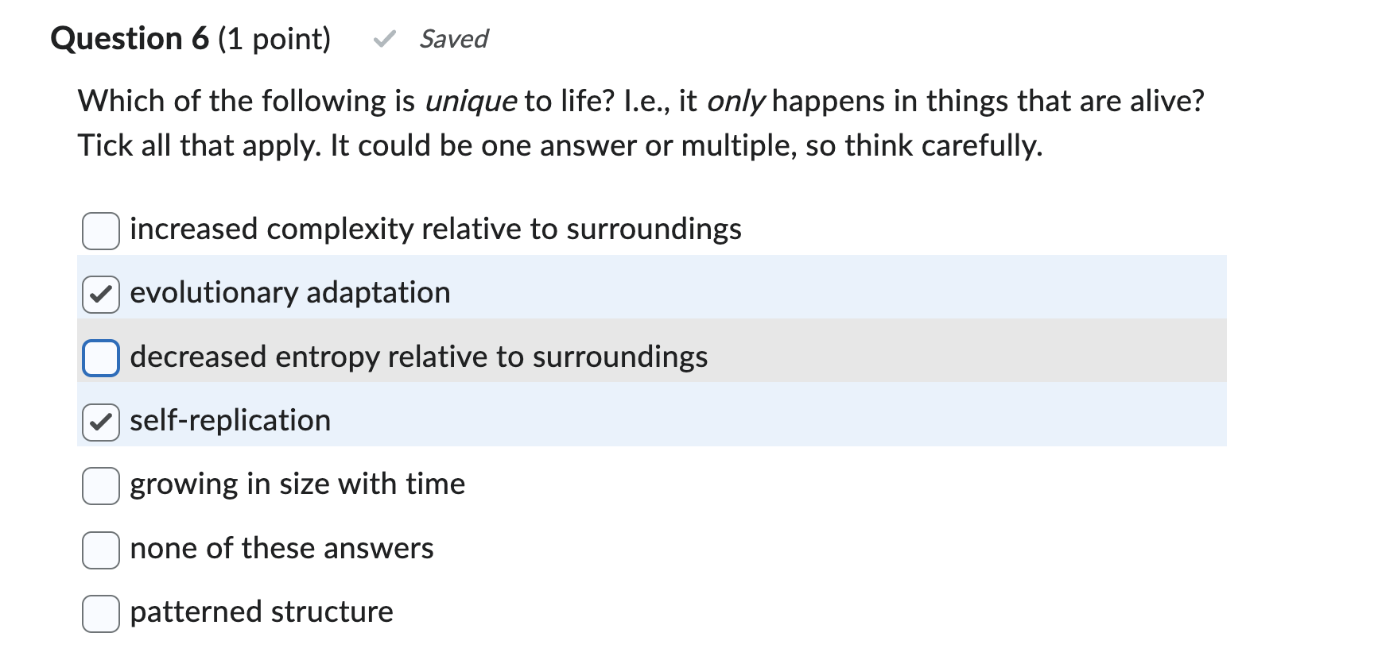
Task: Click the 'self-replication' answer label
Action: click(230, 421)
